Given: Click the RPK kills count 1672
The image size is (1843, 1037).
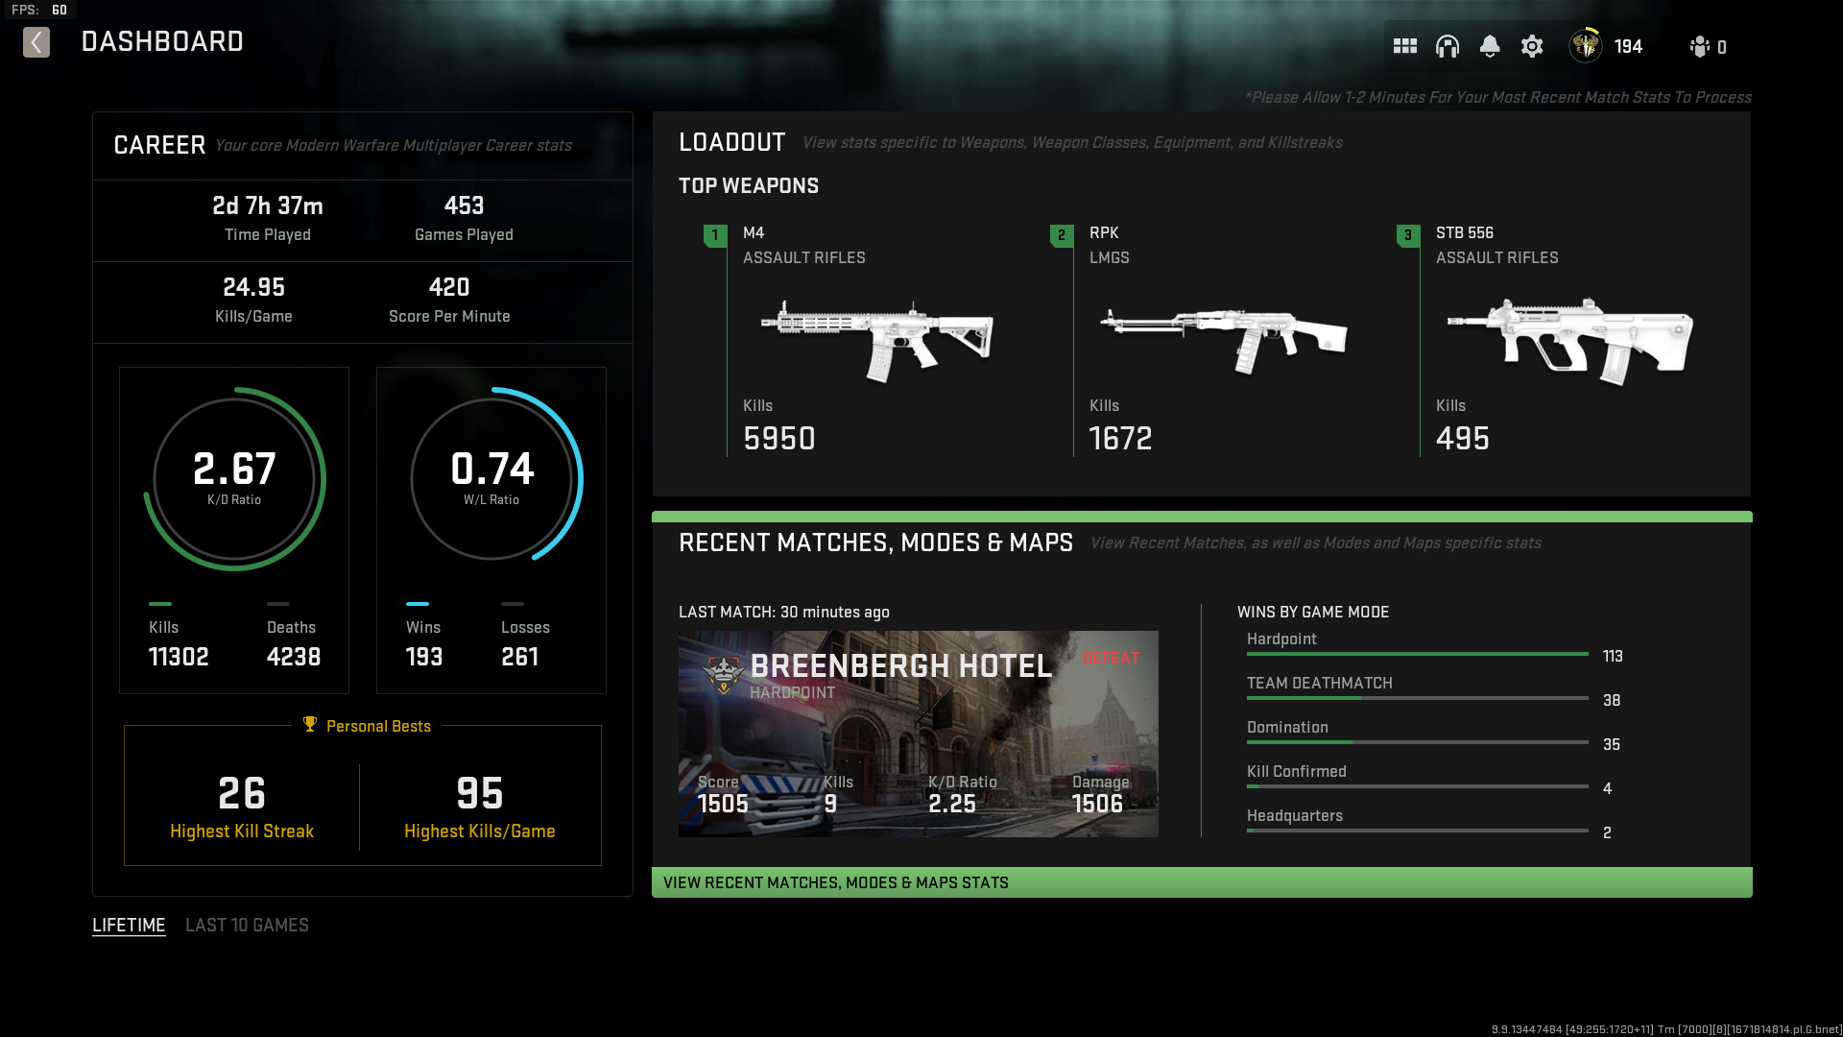Looking at the screenshot, I should pyautogui.click(x=1120, y=440).
